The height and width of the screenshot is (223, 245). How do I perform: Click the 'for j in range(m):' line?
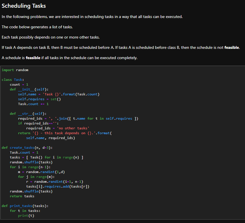tap(36, 177)
